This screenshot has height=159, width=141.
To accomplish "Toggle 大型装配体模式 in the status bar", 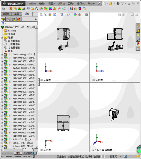I will [76, 157].
